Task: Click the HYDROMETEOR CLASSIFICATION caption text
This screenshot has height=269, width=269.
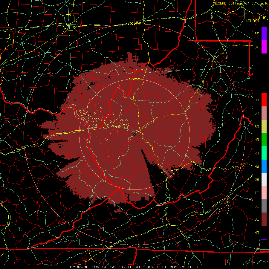Action: 105,267
